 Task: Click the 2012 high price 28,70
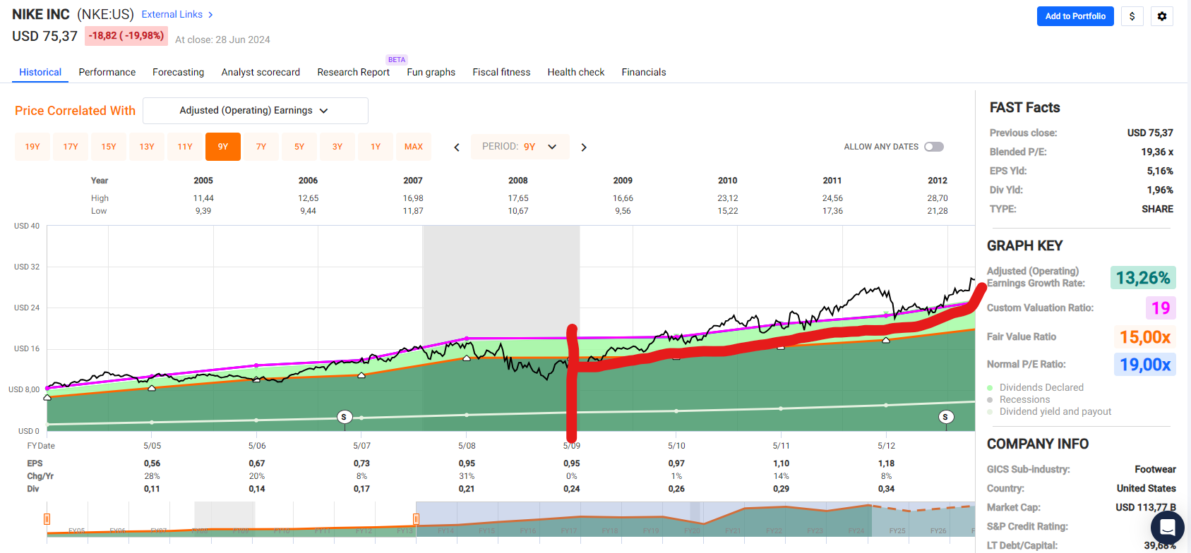click(x=938, y=198)
